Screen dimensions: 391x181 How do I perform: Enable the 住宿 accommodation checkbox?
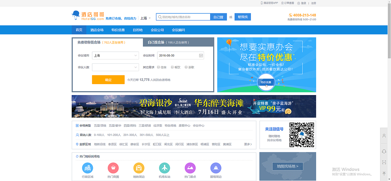[158, 67]
